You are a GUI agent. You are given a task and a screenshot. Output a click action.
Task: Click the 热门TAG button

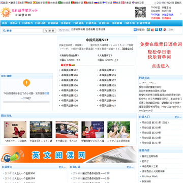(x=64, y=30)
